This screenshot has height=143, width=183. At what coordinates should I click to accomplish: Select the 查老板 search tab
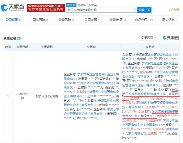[x=82, y=5]
